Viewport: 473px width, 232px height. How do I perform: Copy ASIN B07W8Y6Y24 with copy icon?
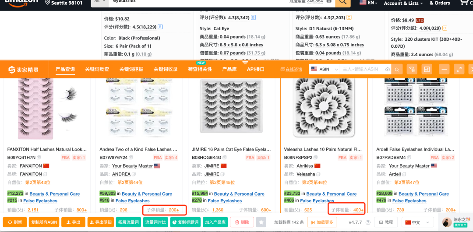[131, 158]
